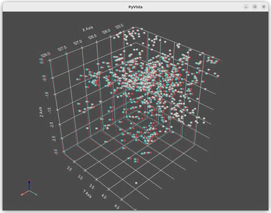The height and width of the screenshot is (213, 271).
Task: Select the 126.0 tick label
Action: point(106,31)
